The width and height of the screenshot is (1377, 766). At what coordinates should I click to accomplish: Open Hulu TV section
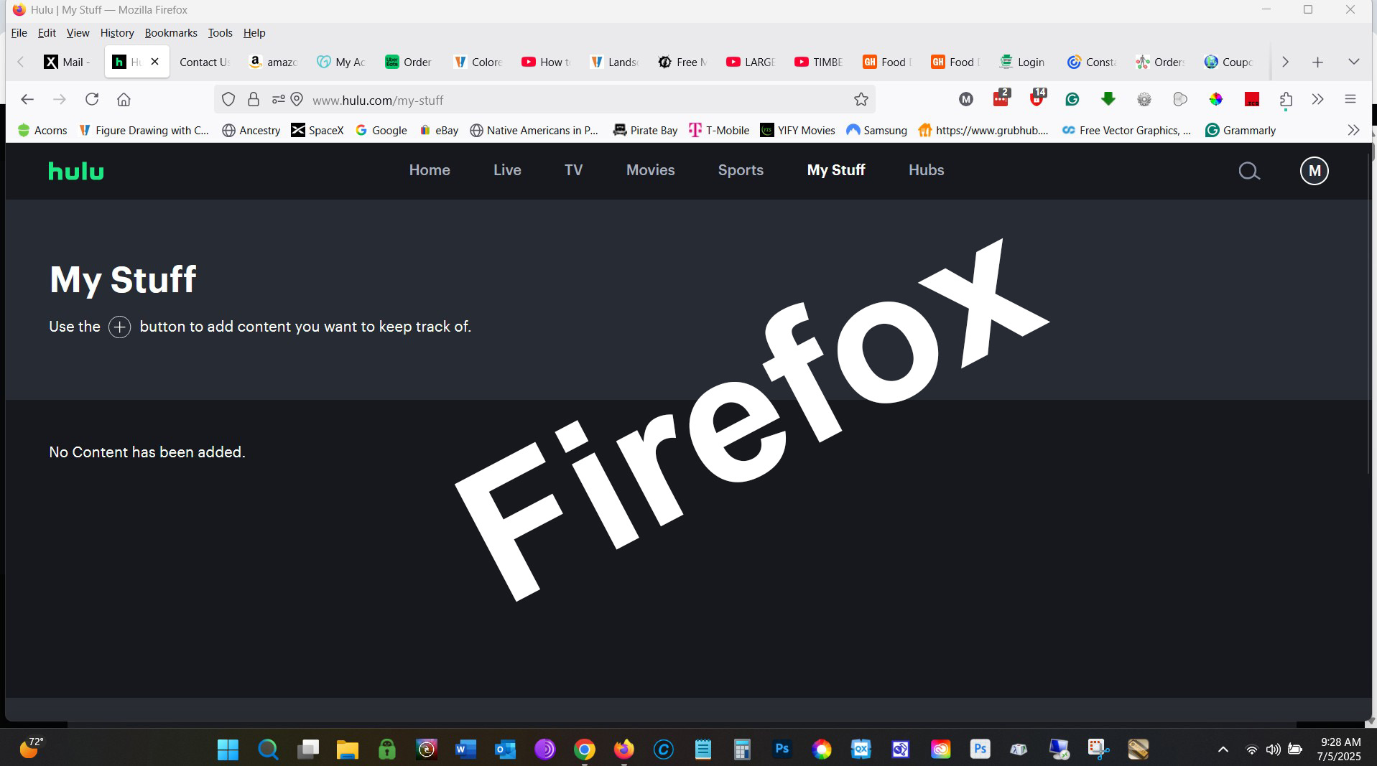[x=573, y=170]
